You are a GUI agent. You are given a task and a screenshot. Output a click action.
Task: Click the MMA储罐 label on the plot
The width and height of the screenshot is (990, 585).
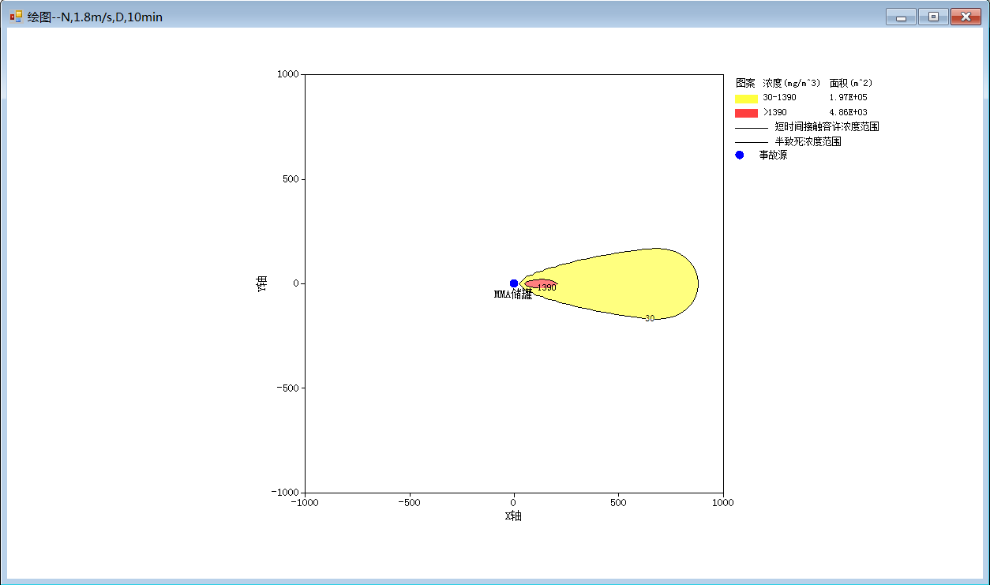tap(513, 294)
